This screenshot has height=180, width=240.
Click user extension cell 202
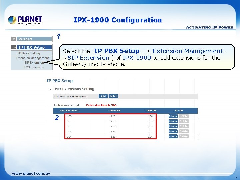point(69,126)
